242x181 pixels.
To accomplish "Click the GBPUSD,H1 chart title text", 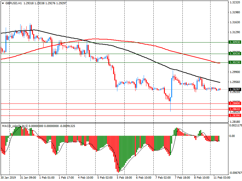I will click(14, 3).
